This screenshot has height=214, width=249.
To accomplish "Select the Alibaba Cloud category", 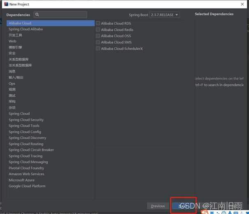I will (x=51, y=23).
